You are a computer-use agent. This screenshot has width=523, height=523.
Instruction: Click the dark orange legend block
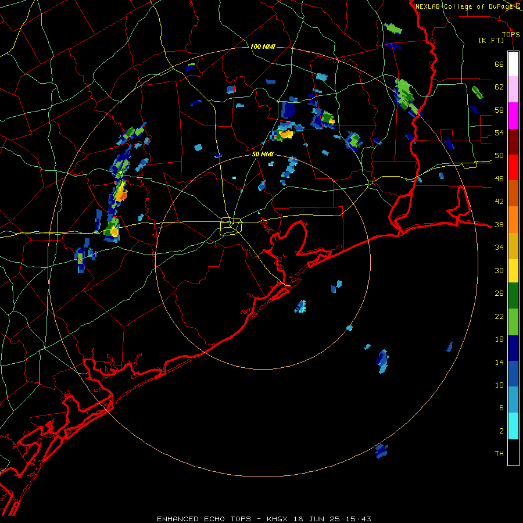[513, 194]
